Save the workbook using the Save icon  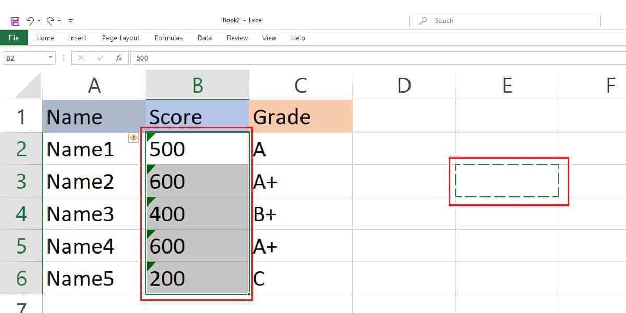[14, 20]
